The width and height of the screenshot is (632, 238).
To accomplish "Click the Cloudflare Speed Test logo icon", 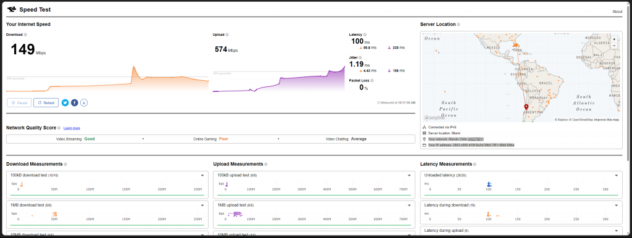I will tap(12, 9).
